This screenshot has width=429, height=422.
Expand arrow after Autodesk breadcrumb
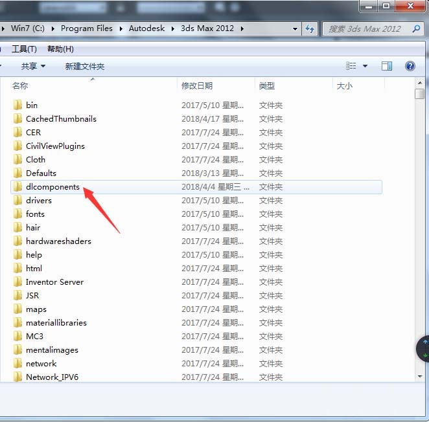pyautogui.click(x=173, y=28)
